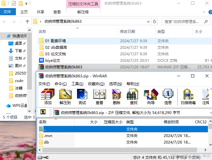
Task: Click the Comment (注释) toolbar icon
Action: 206,97
